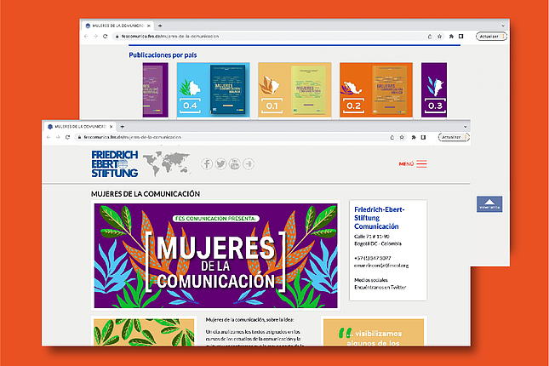Image resolution: width=549 pixels, height=366 pixels.
Task: Open the extensions puzzle icon in front window
Action: click(413, 137)
